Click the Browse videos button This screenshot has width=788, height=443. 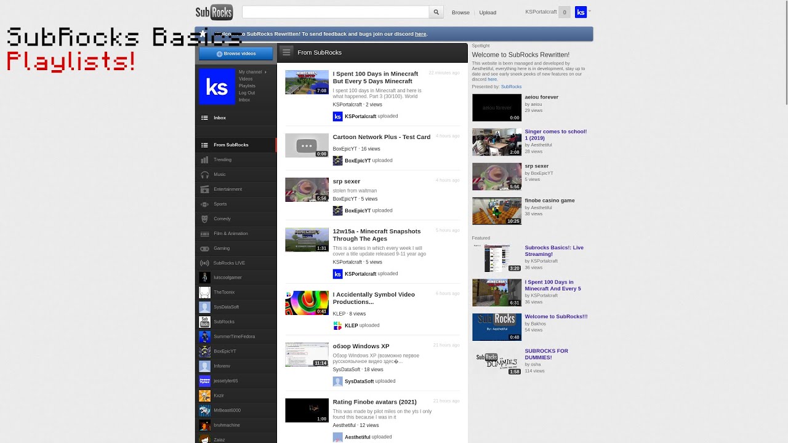[236, 54]
